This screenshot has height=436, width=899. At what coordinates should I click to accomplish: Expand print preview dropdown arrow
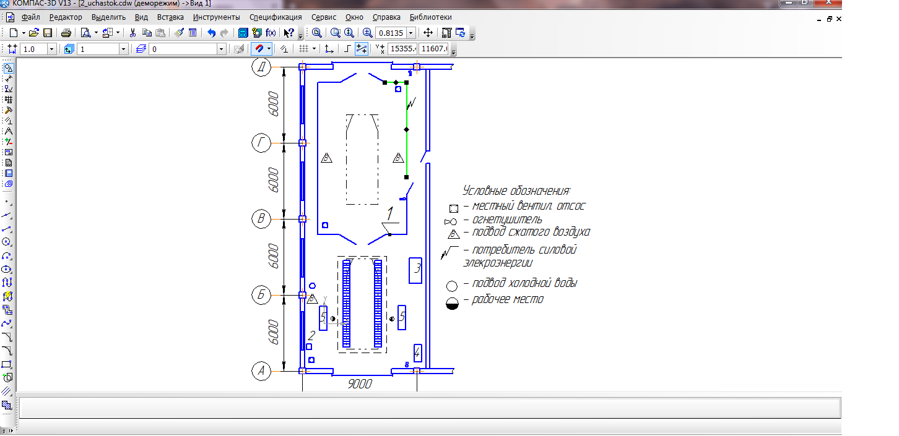pyautogui.click(x=96, y=33)
